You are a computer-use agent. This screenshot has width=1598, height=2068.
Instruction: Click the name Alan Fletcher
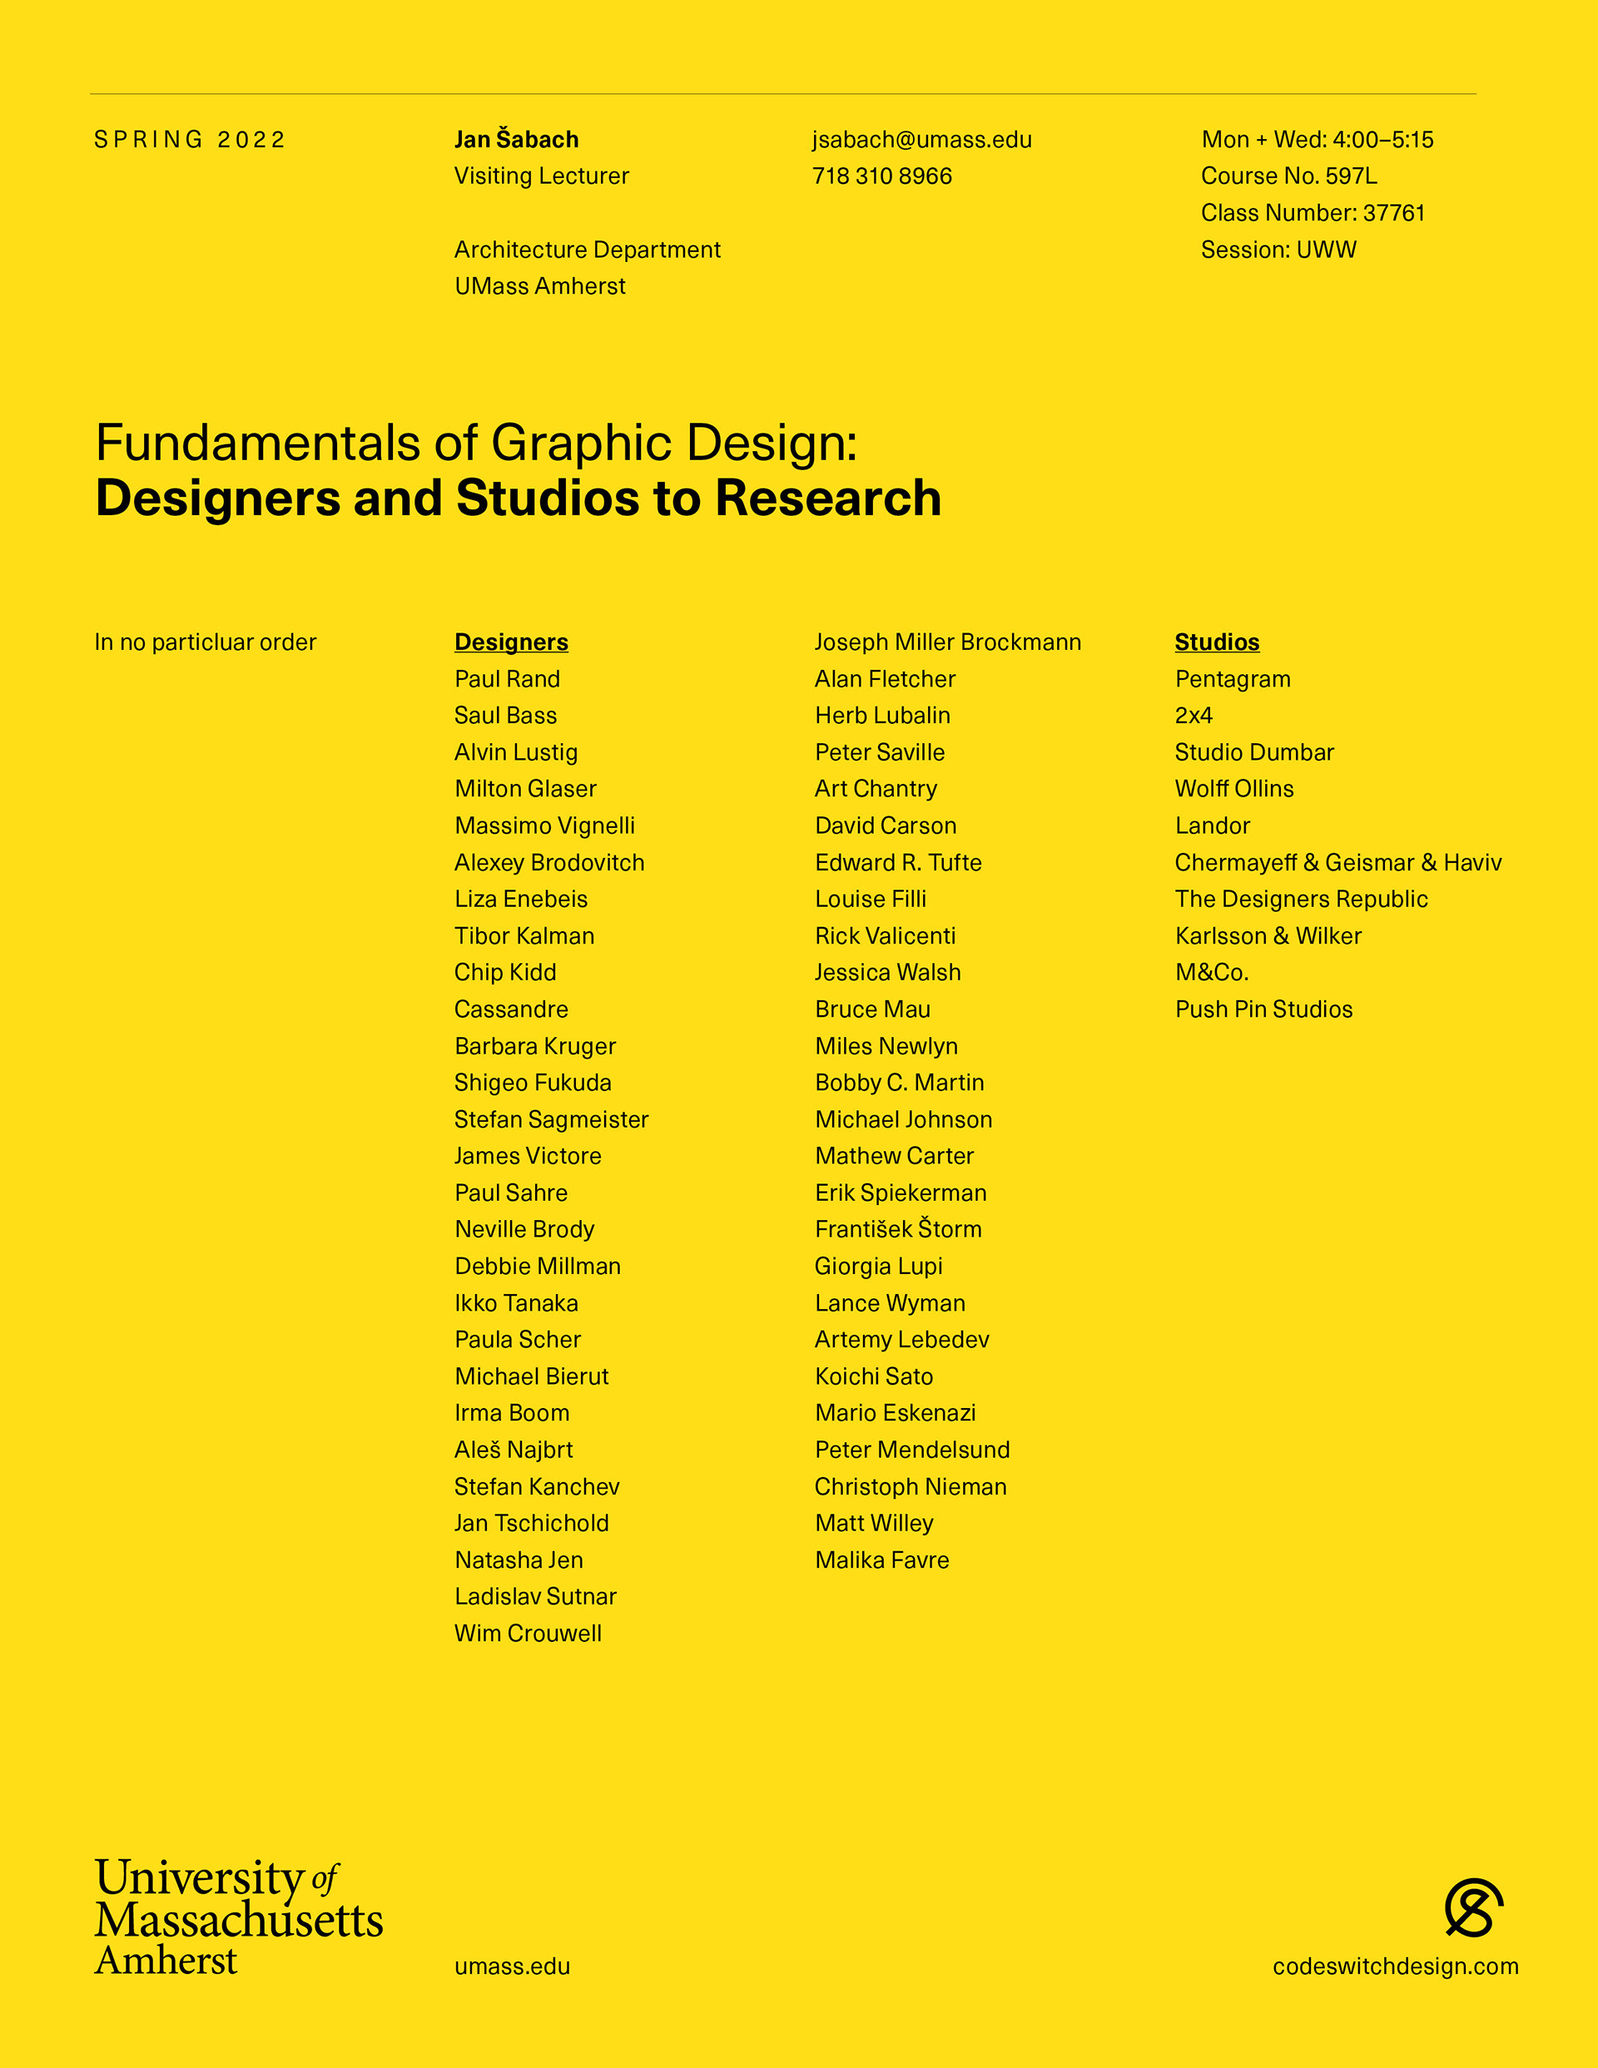(886, 679)
